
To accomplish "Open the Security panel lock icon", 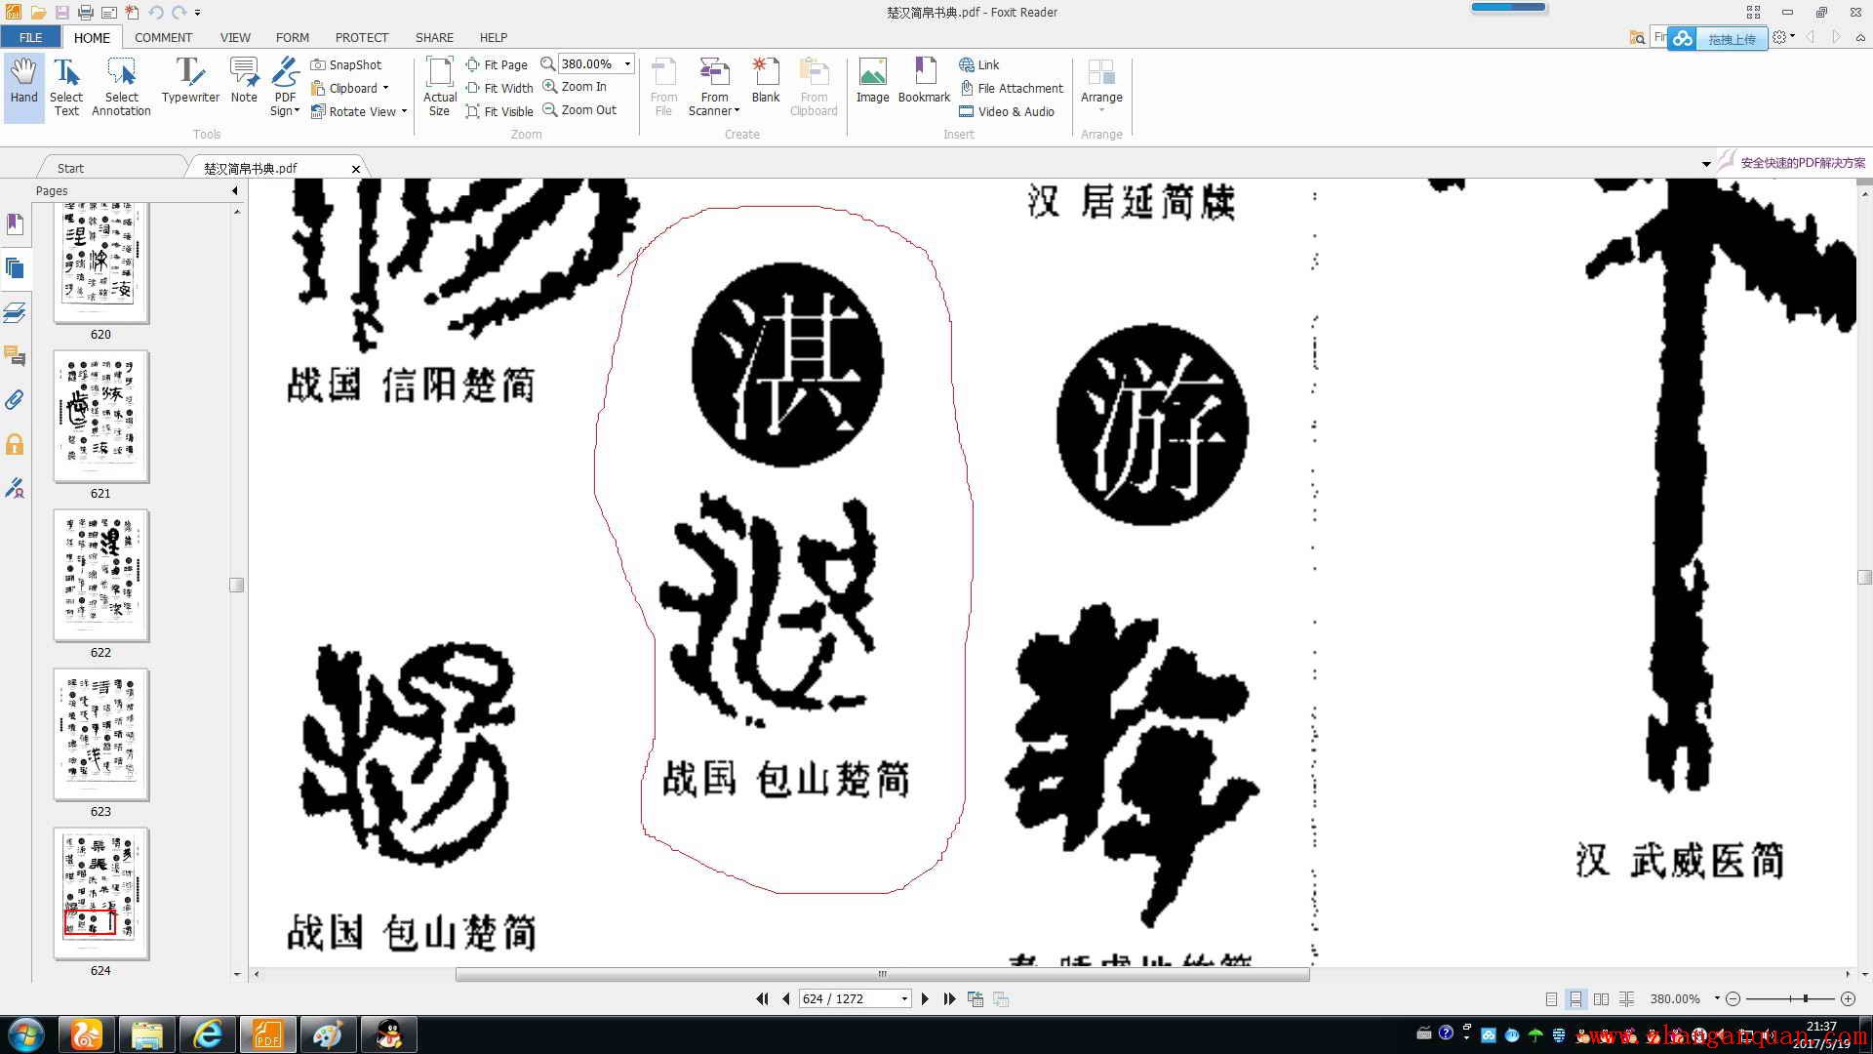I will [x=15, y=444].
